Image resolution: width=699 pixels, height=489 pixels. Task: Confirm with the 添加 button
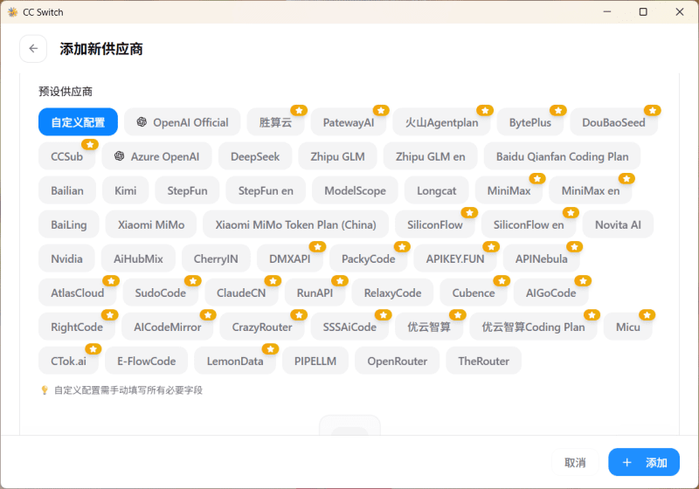tap(644, 462)
